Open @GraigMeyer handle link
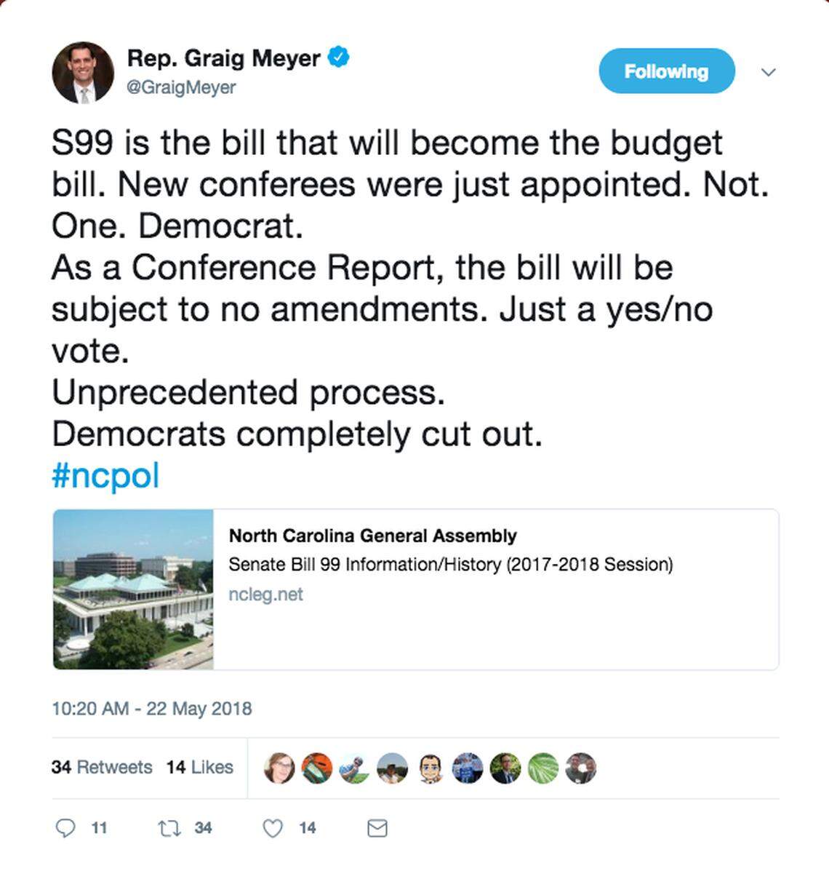Viewport: 829px width, 871px height. [x=182, y=87]
